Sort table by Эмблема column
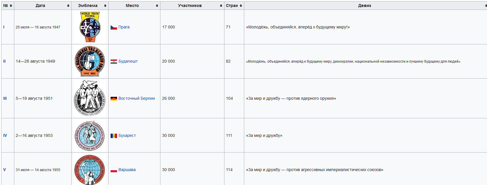The image size is (487, 185). [x=90, y=6]
